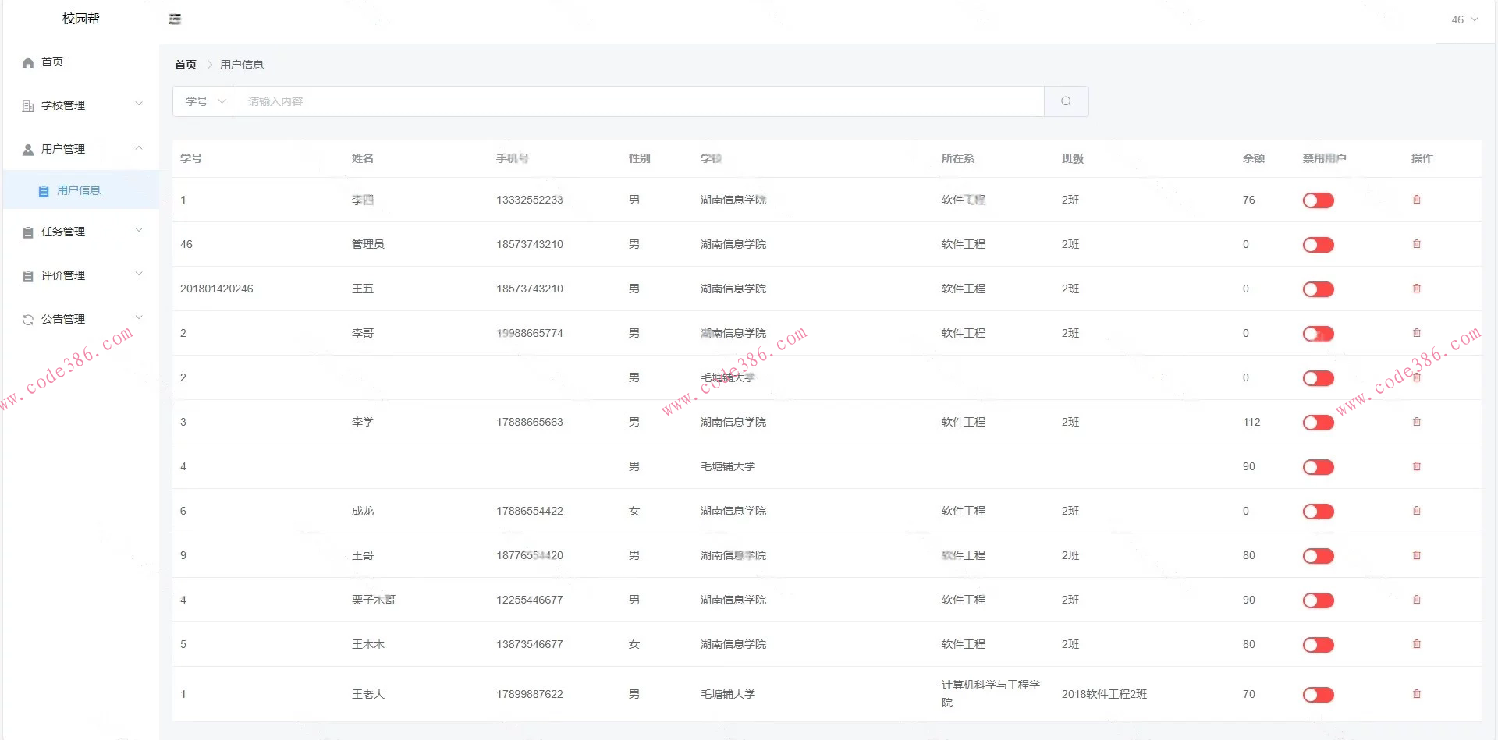The width and height of the screenshot is (1498, 740).
Task: Collapse the 用户管理 sidebar menu
Action: point(81,149)
